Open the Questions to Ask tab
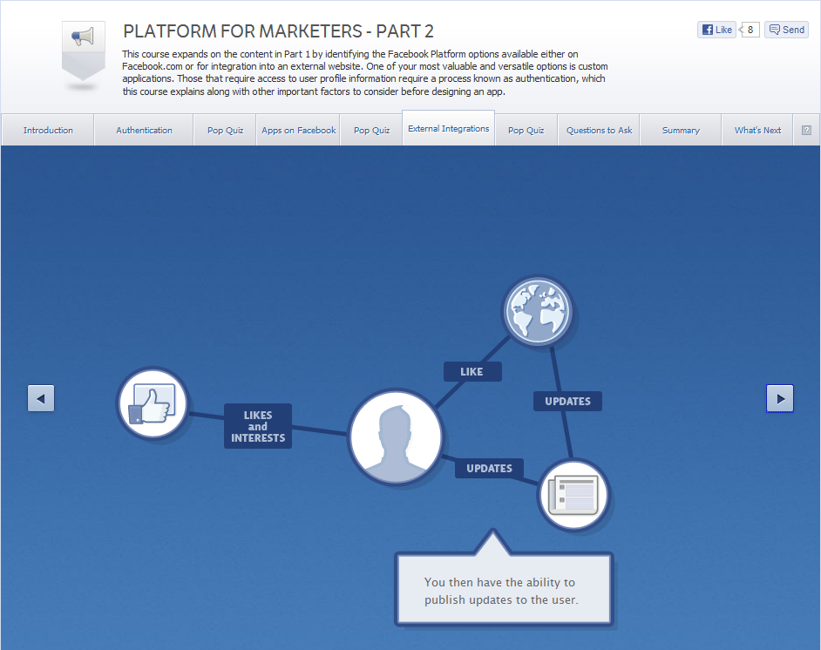821x650 pixels. 599,131
